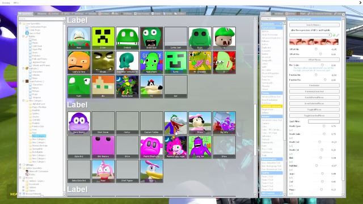
Task: Select the purple character on green background icon
Action: tap(200, 147)
